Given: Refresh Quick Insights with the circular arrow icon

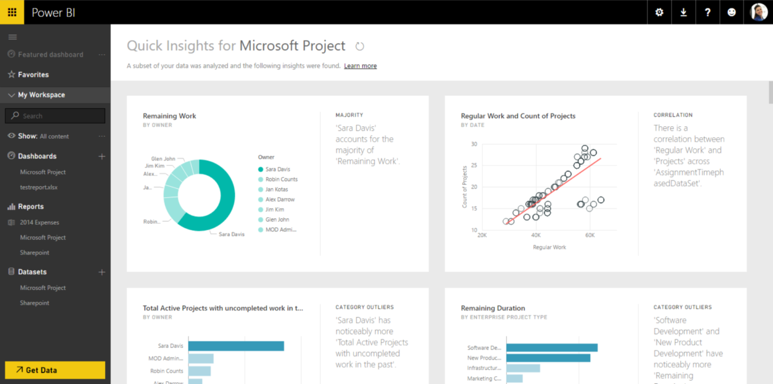Looking at the screenshot, I should click(x=359, y=46).
